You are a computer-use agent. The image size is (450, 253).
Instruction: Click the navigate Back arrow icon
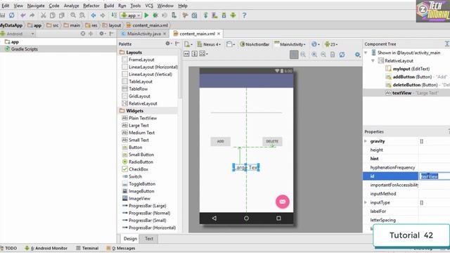tap(94, 15)
